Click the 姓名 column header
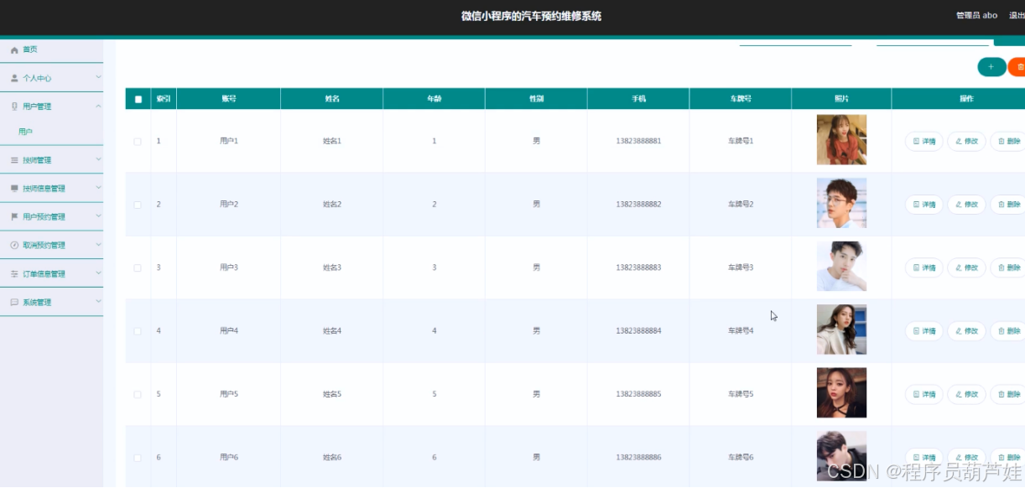1025x488 pixels. (x=331, y=99)
